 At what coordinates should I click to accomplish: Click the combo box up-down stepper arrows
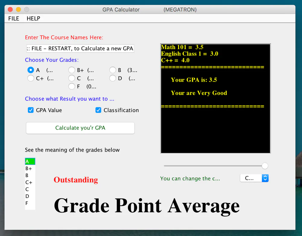tap(265, 178)
